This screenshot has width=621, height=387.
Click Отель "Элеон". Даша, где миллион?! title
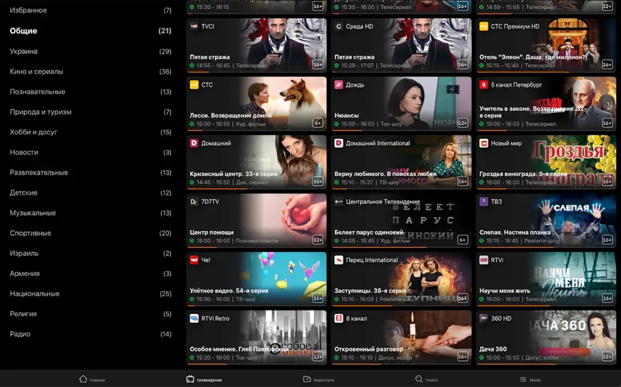pyautogui.click(x=533, y=57)
